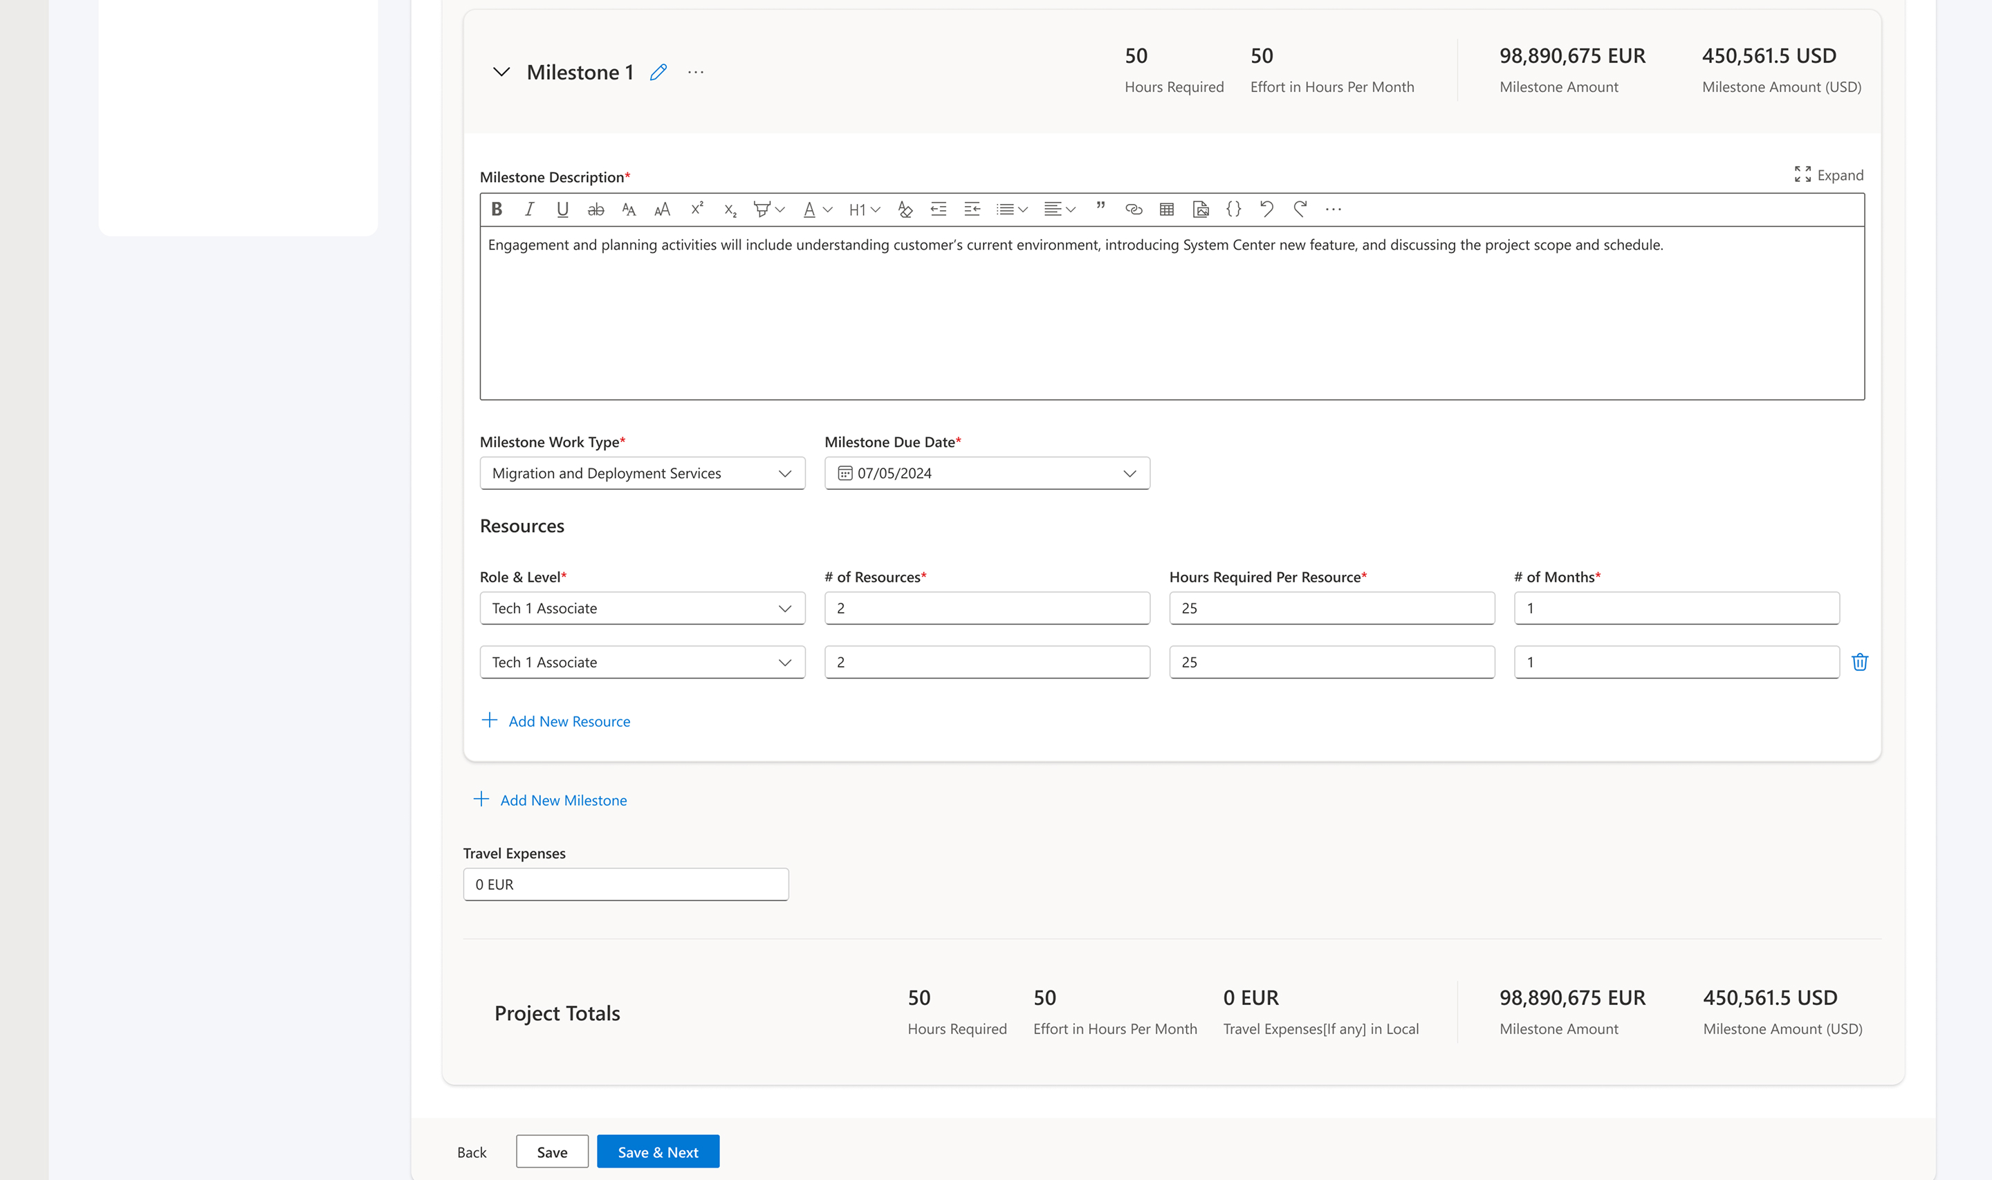
Task: Delete the second resource row
Action: point(1860,661)
